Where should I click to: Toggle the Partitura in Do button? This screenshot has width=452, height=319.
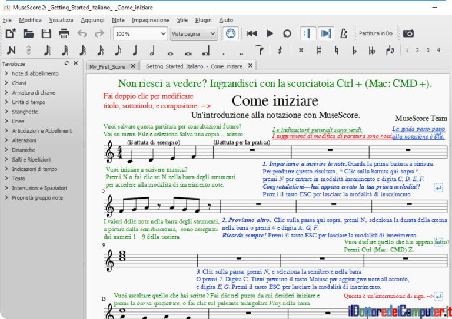(375, 33)
